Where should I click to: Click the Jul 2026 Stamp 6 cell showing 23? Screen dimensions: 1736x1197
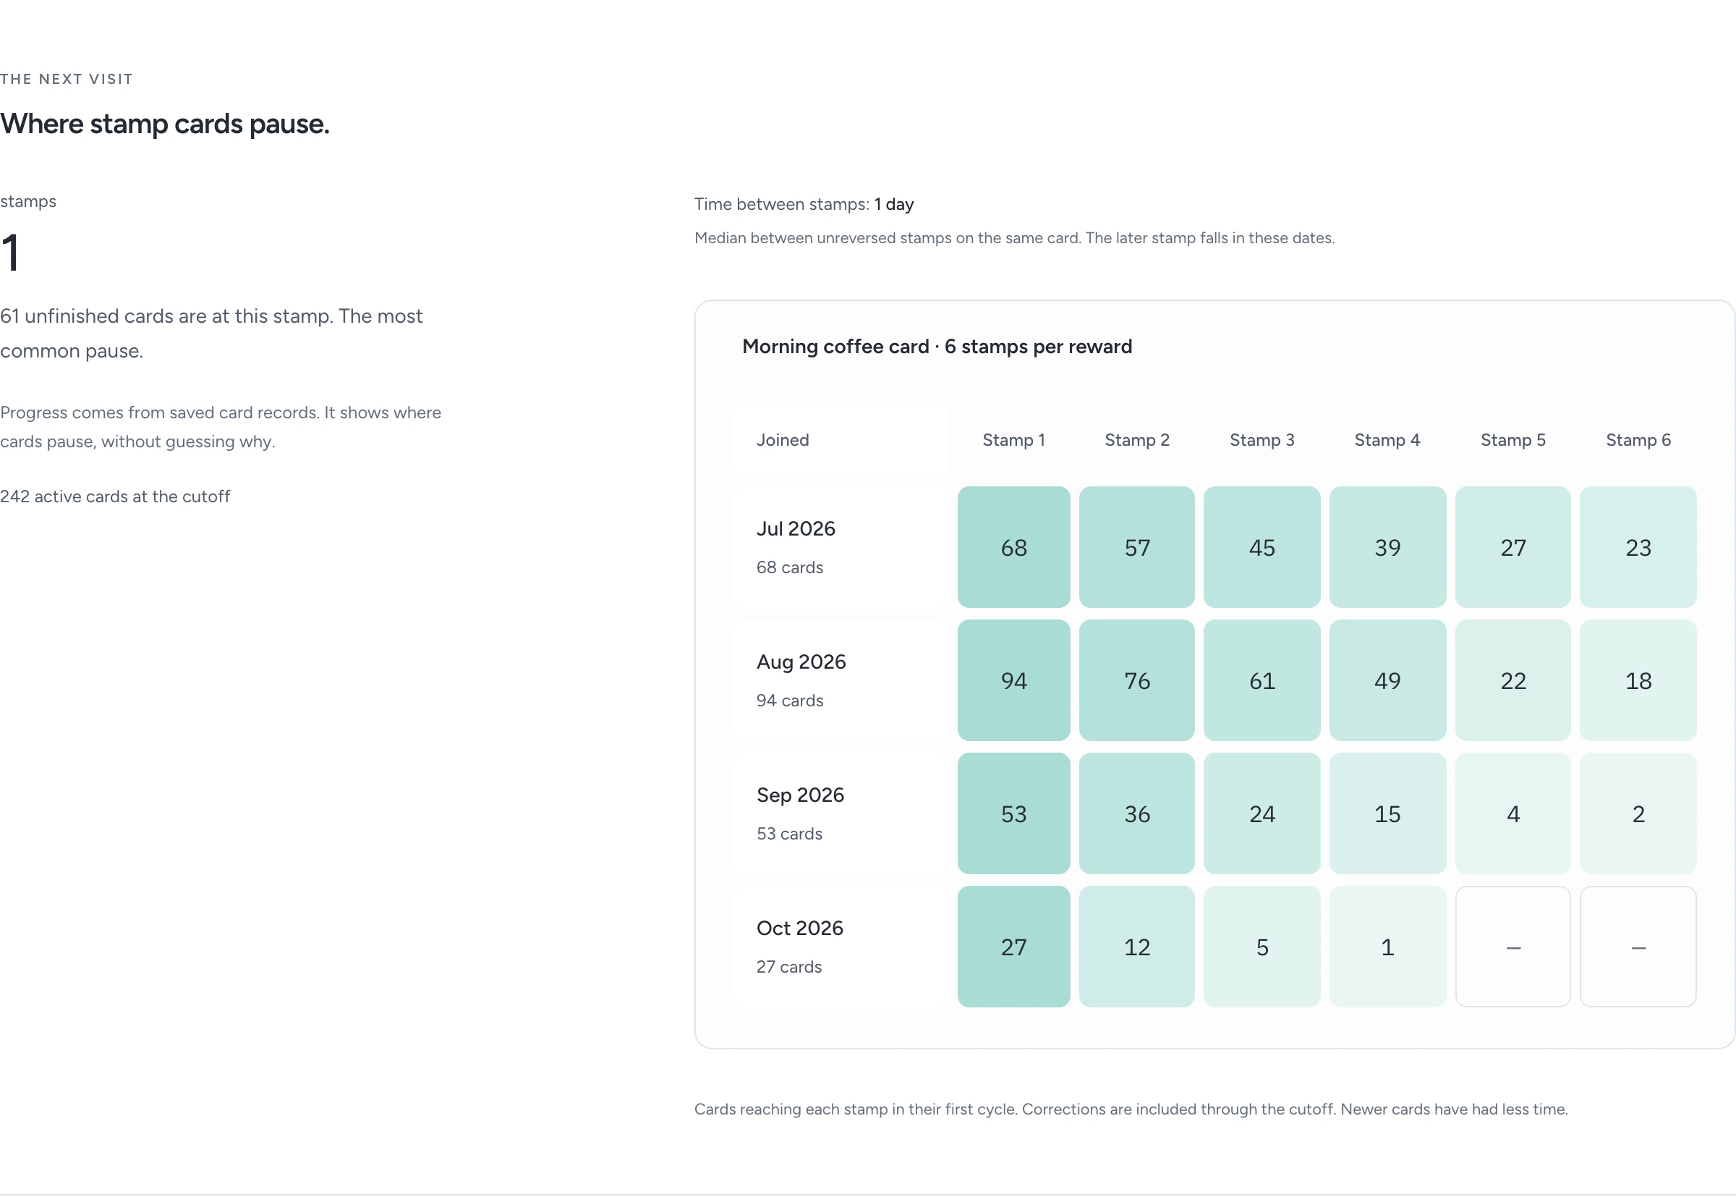pyautogui.click(x=1638, y=546)
